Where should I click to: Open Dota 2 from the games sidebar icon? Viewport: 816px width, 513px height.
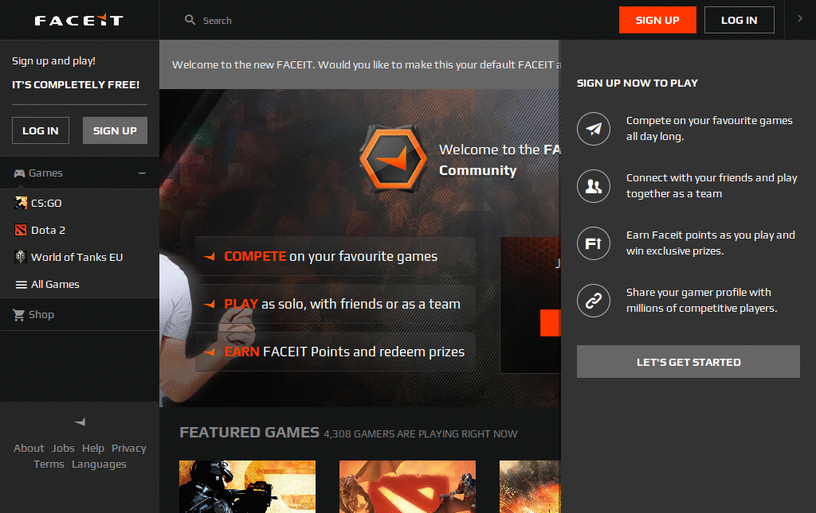(x=21, y=230)
